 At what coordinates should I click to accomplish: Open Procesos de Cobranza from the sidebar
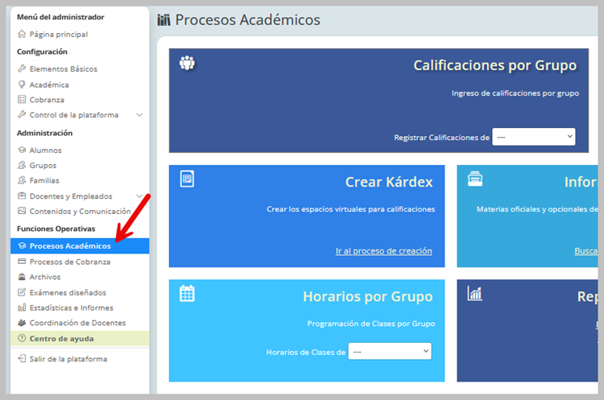click(69, 262)
